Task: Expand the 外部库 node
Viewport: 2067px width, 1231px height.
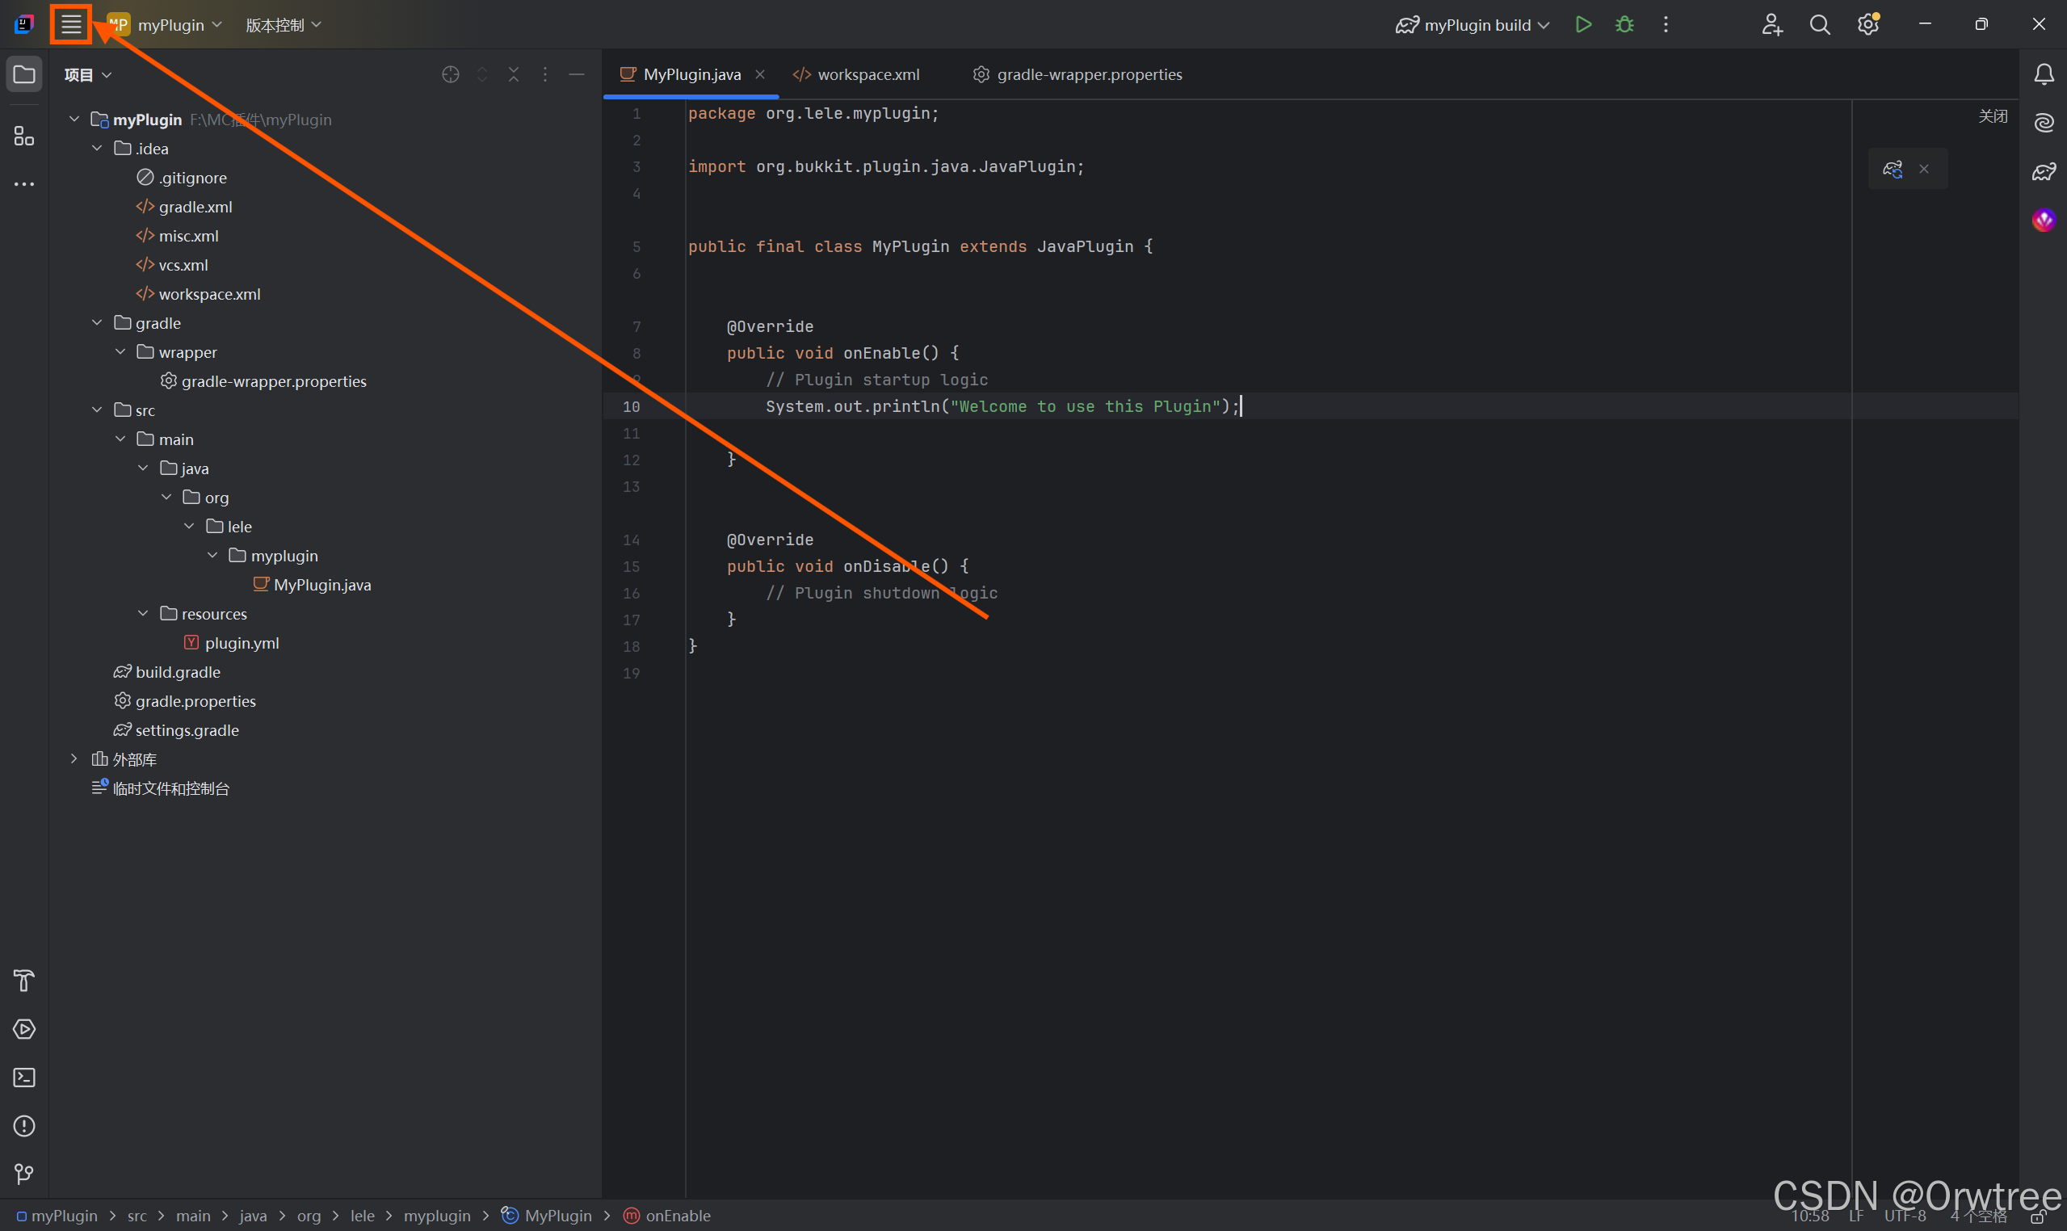Action: 74,759
